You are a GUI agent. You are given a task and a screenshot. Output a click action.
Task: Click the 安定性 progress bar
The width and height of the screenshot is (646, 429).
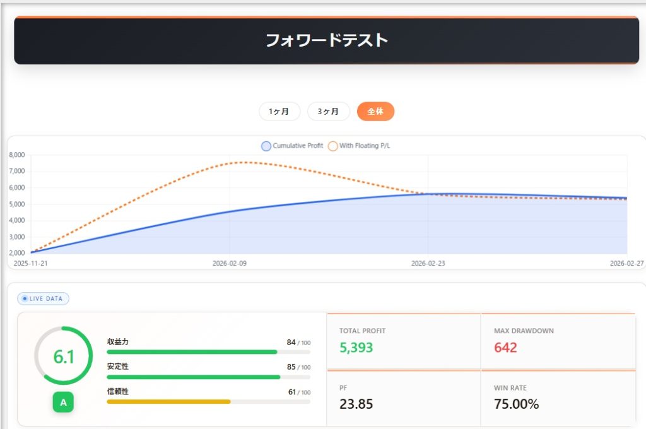(208, 377)
